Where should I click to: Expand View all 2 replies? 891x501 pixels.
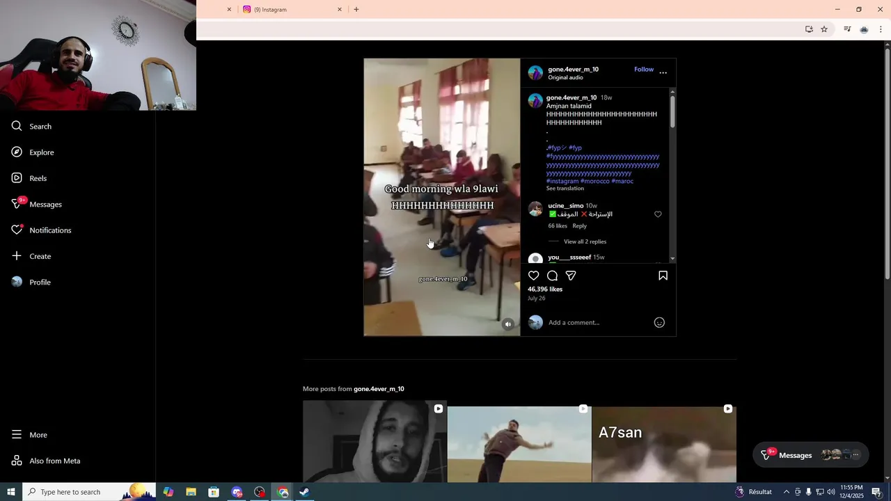pyautogui.click(x=585, y=241)
